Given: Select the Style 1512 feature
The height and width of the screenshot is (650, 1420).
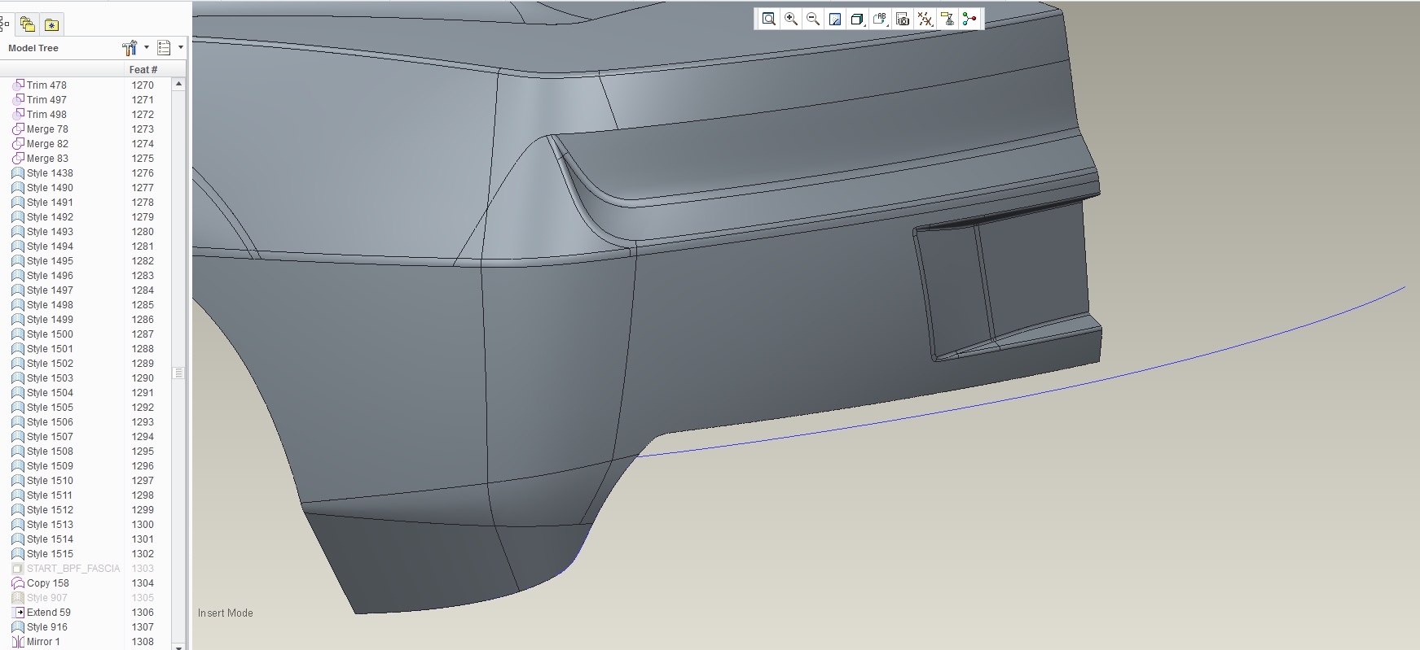Looking at the screenshot, I should pyautogui.click(x=50, y=510).
